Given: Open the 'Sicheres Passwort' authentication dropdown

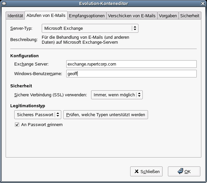Looking at the screenshot, I should (38, 115).
